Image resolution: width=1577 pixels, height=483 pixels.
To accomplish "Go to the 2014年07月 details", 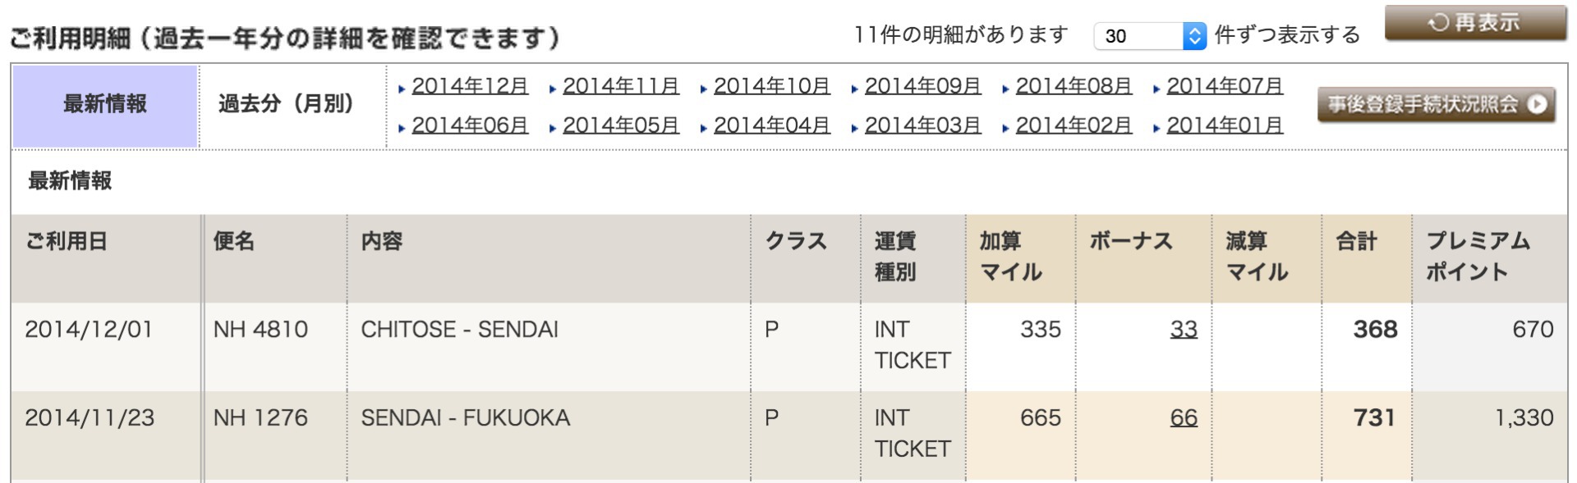I will tap(1225, 86).
